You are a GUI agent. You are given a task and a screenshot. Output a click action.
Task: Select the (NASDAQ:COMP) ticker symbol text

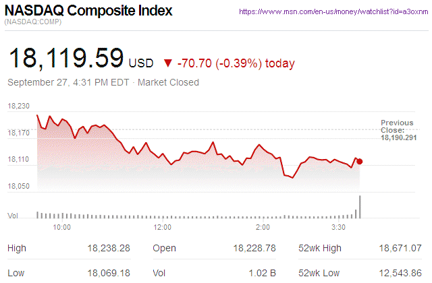point(34,23)
